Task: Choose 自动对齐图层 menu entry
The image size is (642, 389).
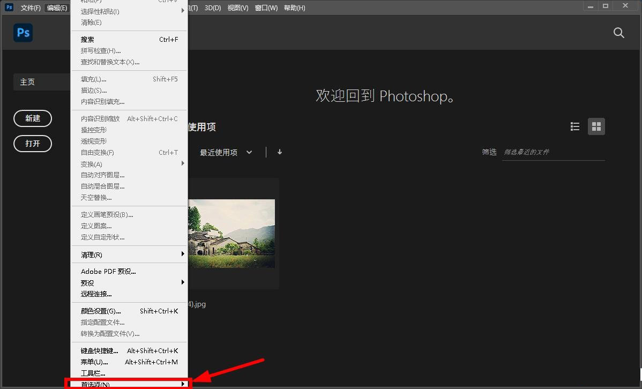Action: tap(129, 175)
